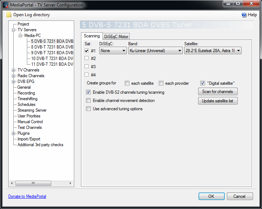Click the MediaPortal app icon in title bar
Viewport: 262px width, 209px height.
[5, 5]
